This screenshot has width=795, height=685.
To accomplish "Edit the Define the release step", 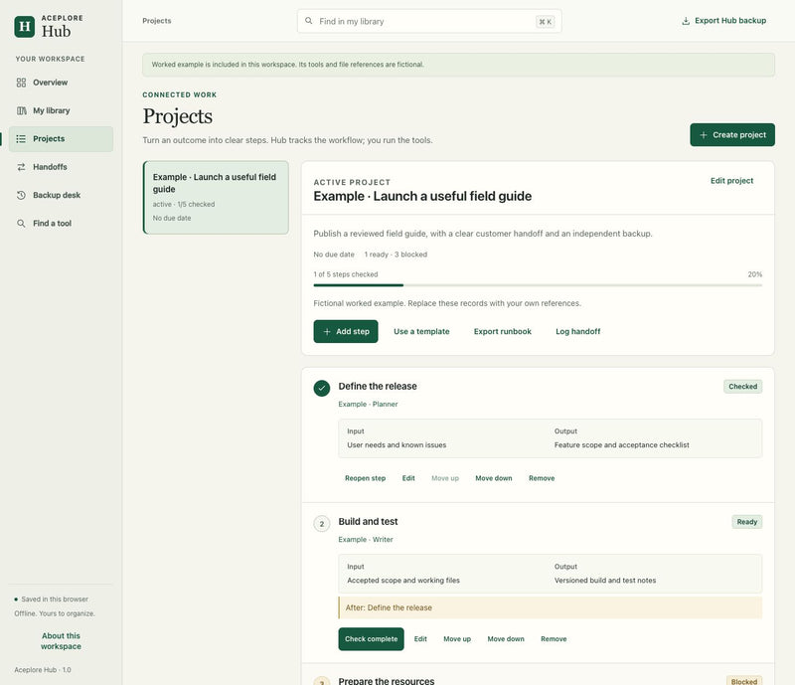I will point(408,478).
